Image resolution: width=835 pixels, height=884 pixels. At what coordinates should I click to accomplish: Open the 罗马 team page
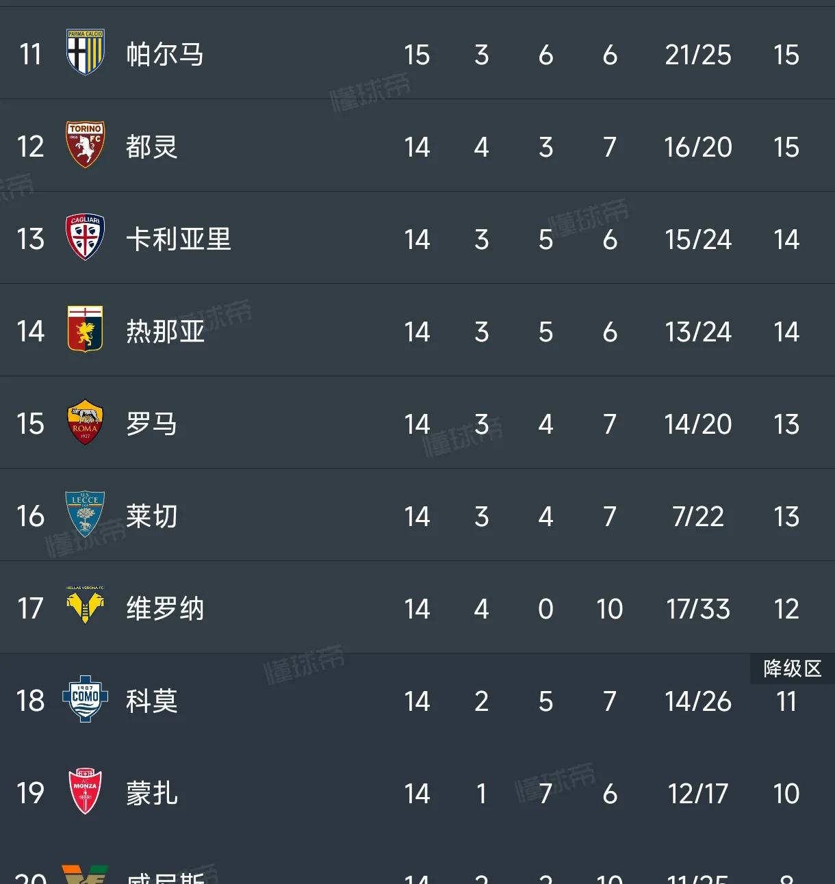tap(152, 423)
